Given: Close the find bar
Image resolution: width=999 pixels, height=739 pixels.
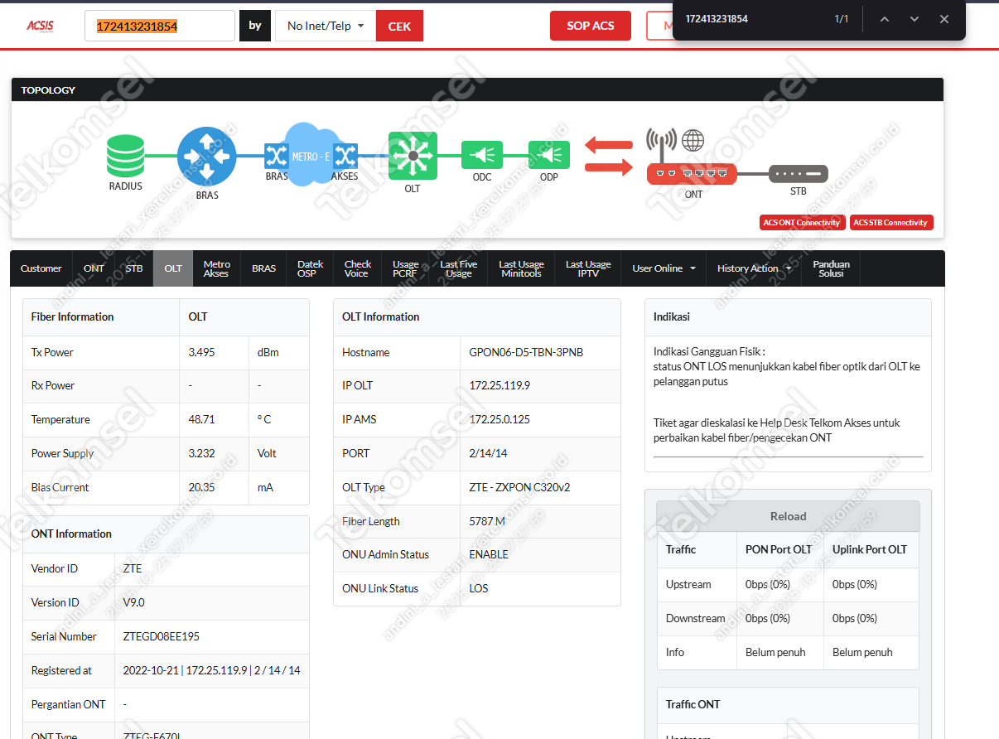Looking at the screenshot, I should 944,19.
